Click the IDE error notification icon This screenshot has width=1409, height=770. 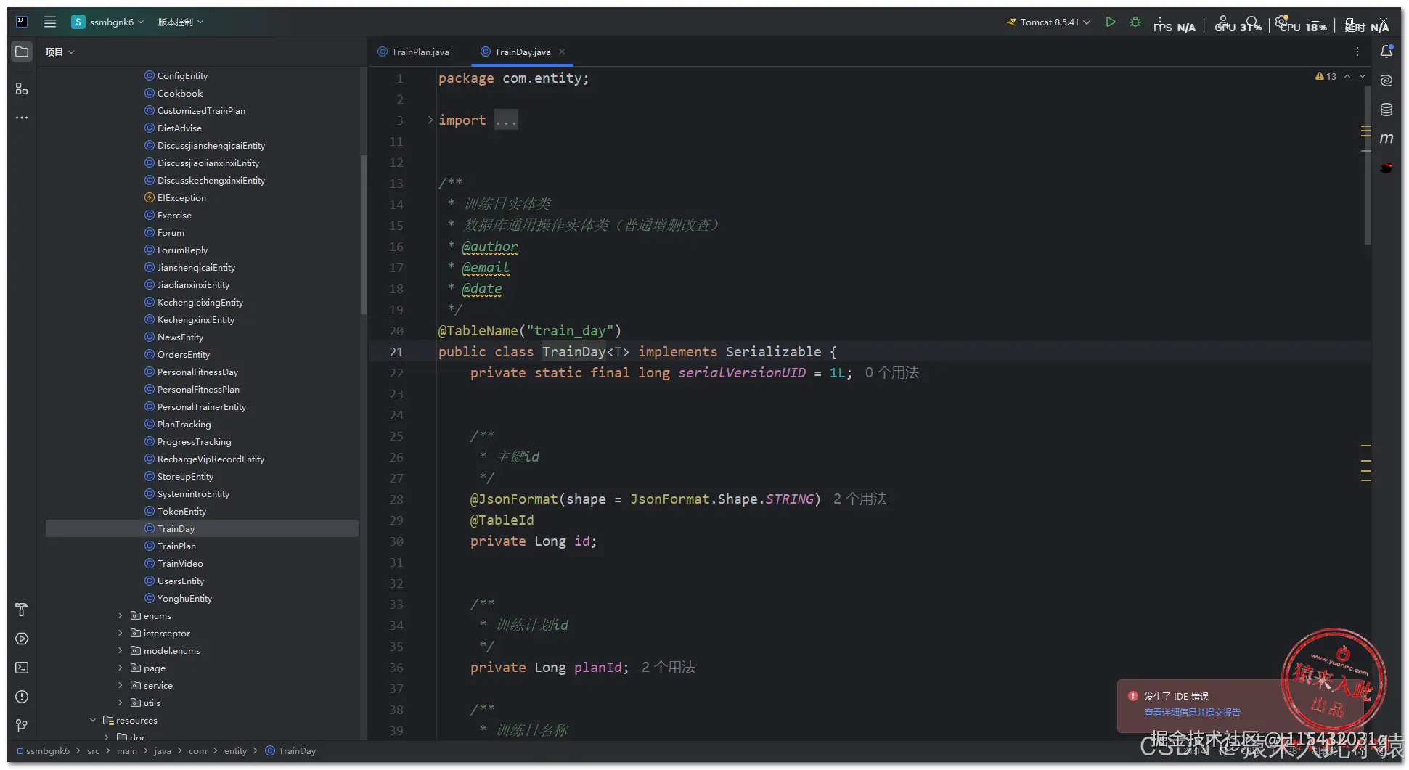(1132, 696)
